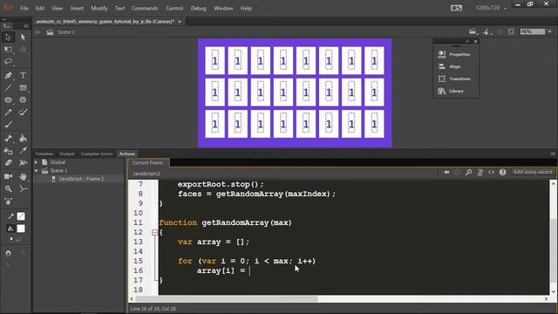Screen dimensions: 558x314
Task: Select the Zoom magnifier tool
Action: coord(8,188)
